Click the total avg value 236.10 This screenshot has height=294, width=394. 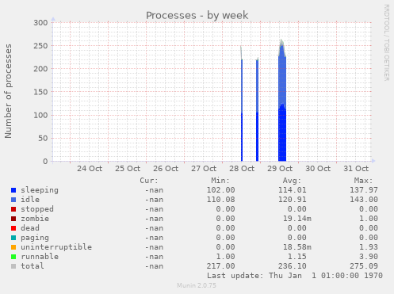(x=293, y=266)
